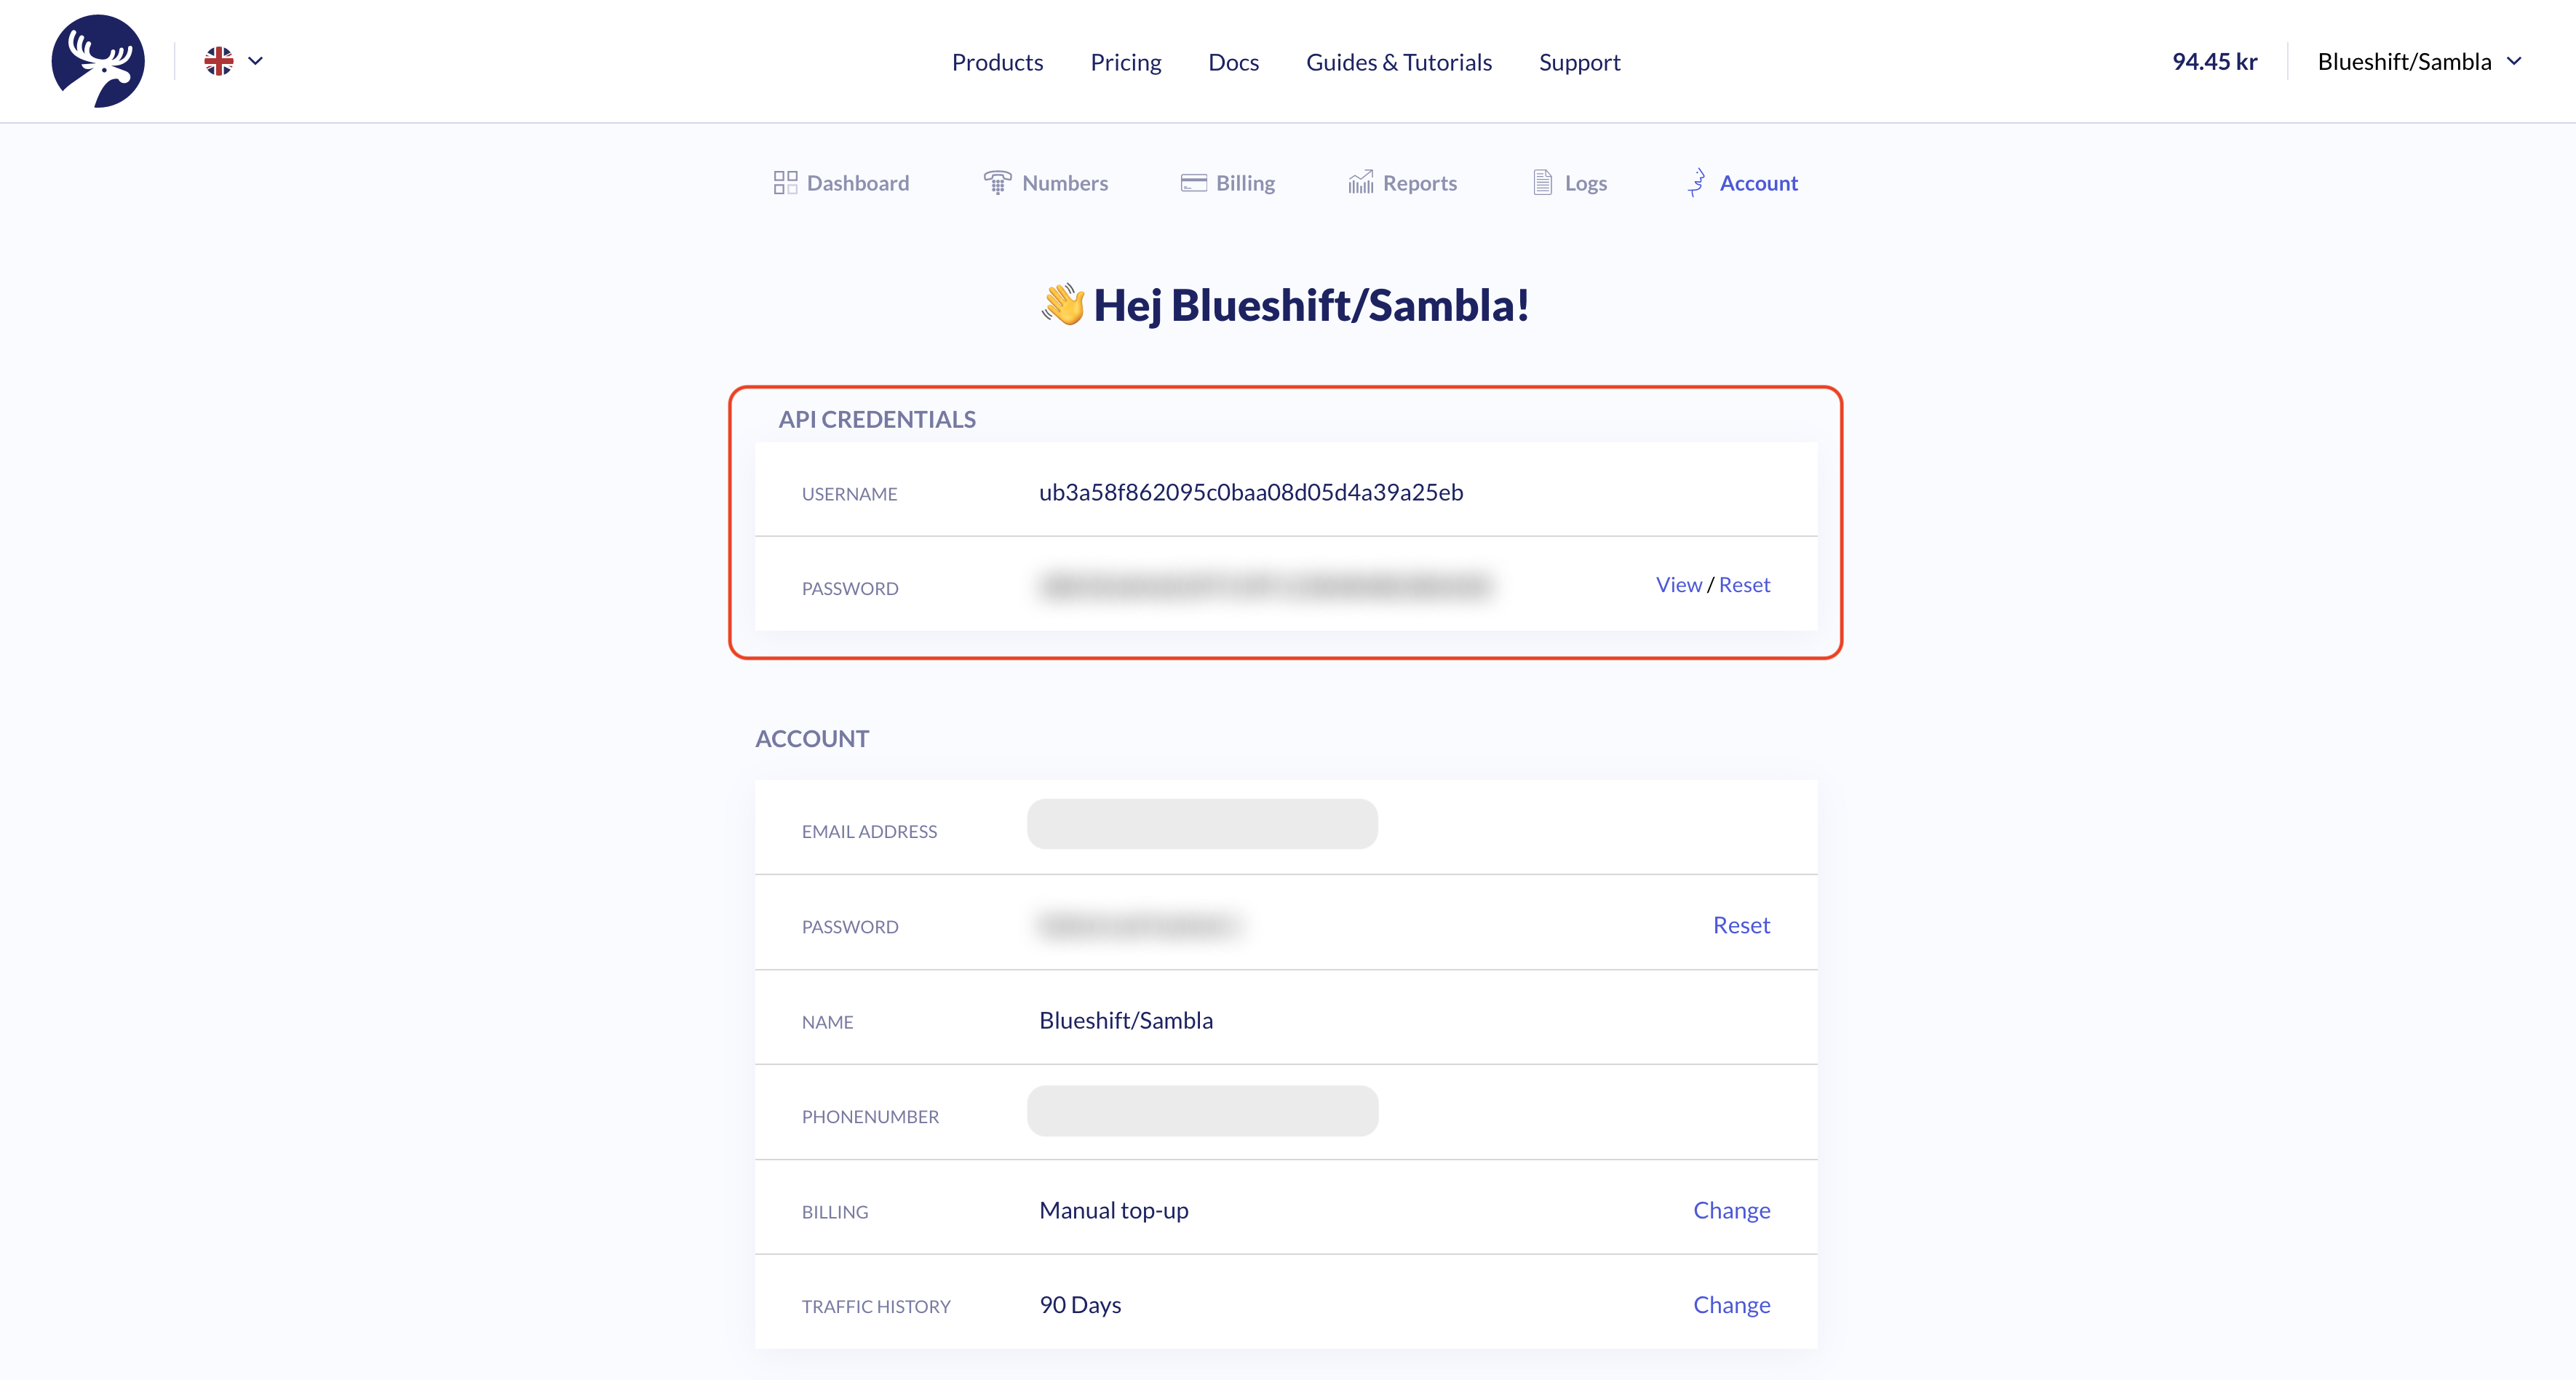Screen dimensions: 2576x1380
Task: Click the moose logo home icon
Action: click(x=98, y=61)
